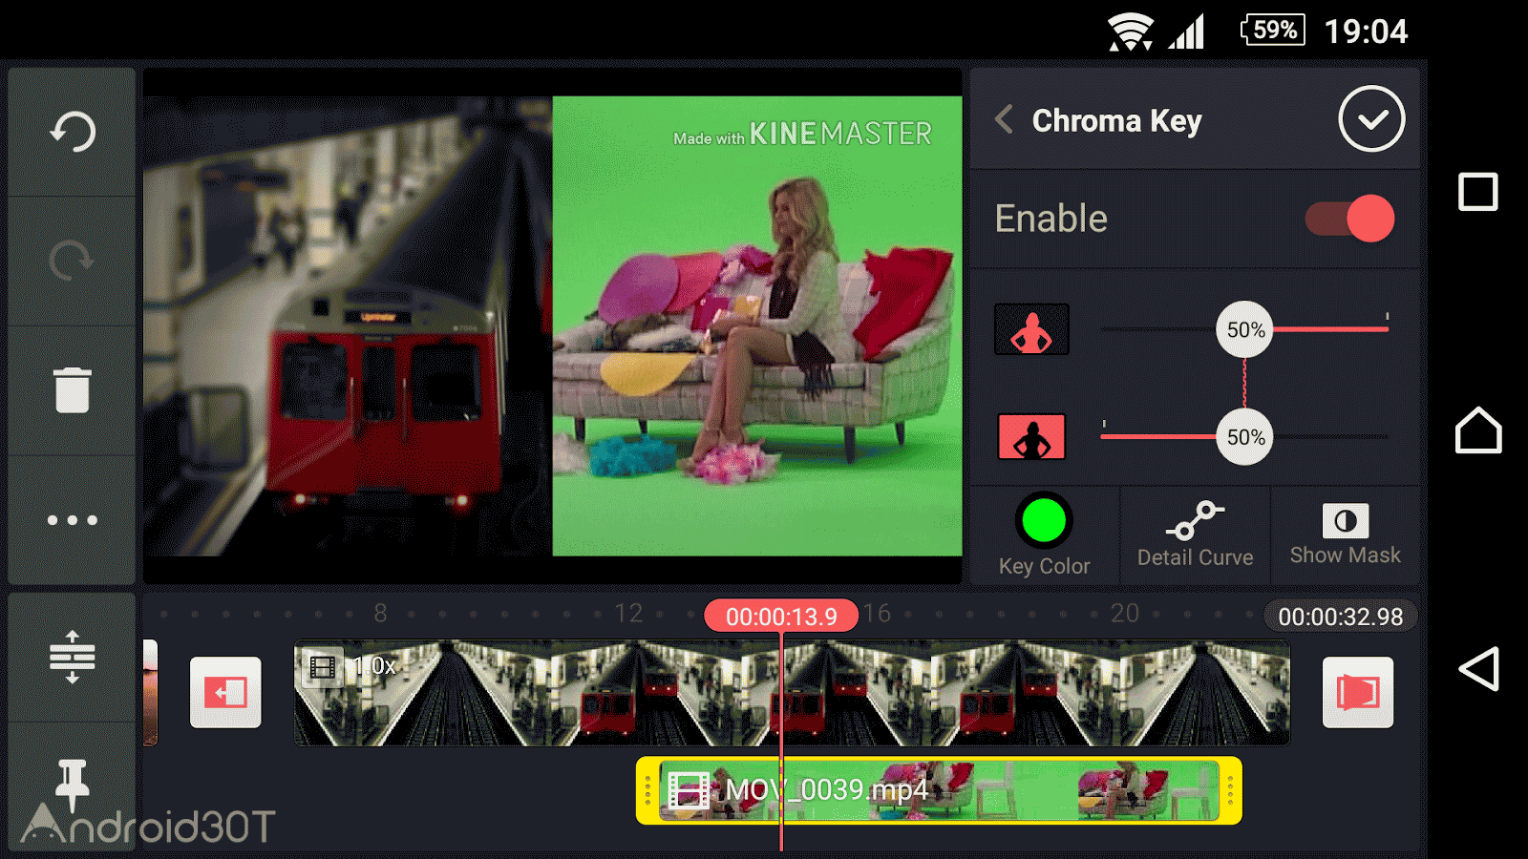Go back using Chroma Key chevron
1528x859 pixels.
pos(1004,119)
